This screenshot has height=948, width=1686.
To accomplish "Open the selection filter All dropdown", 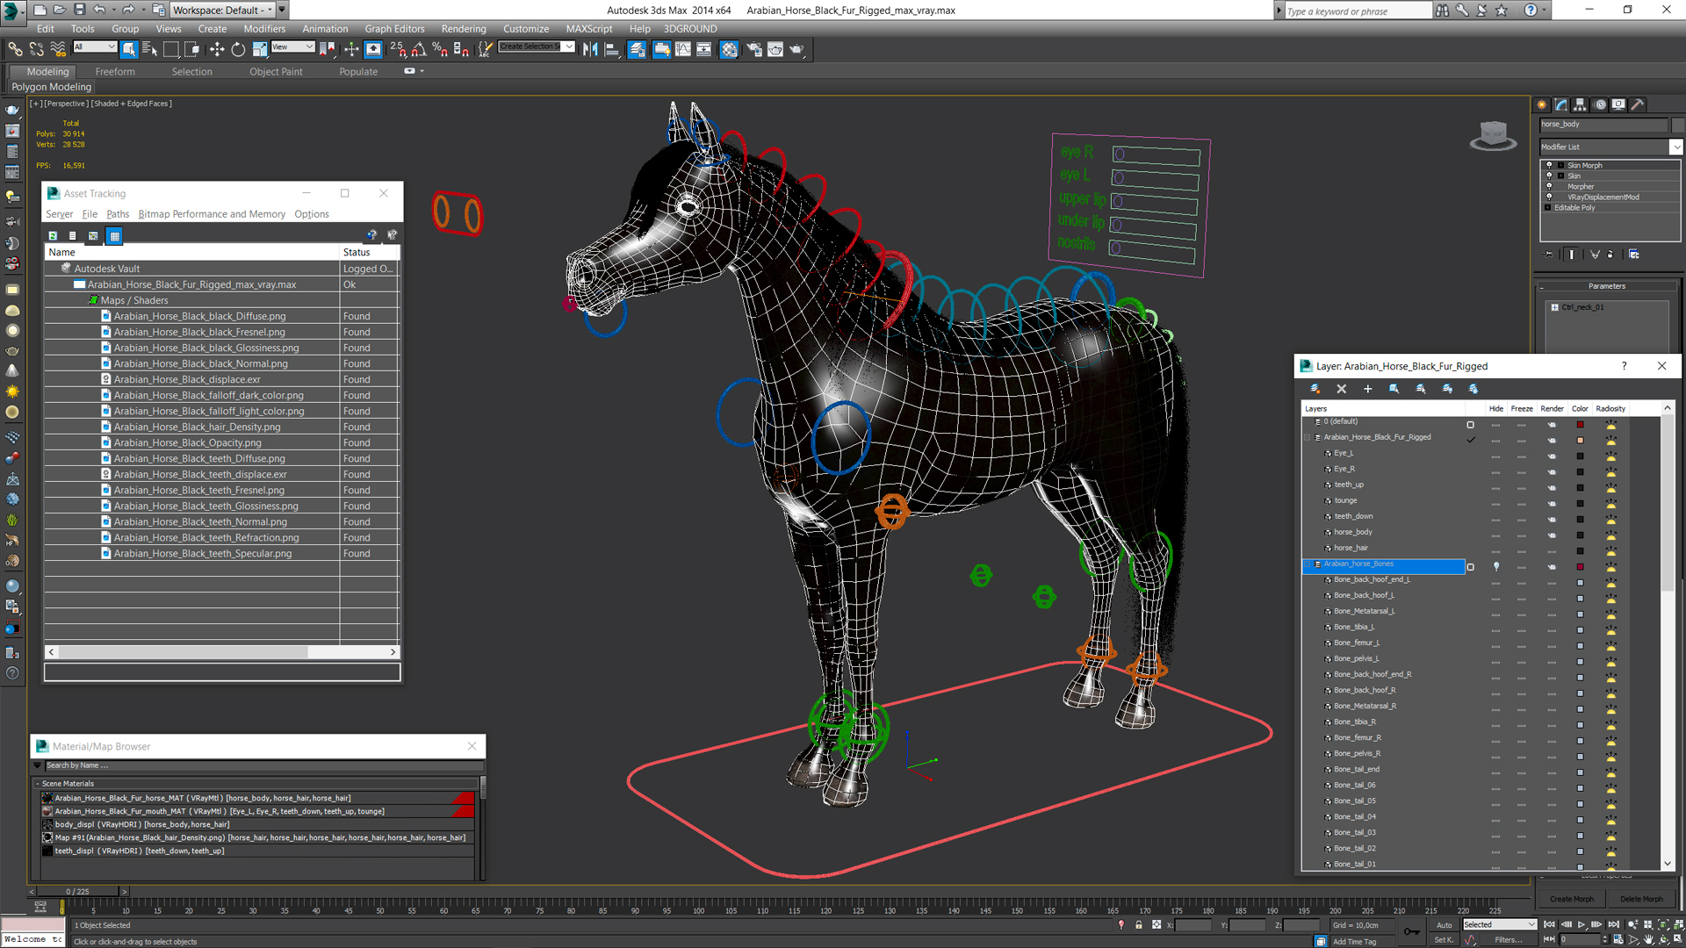I will pyautogui.click(x=95, y=47).
